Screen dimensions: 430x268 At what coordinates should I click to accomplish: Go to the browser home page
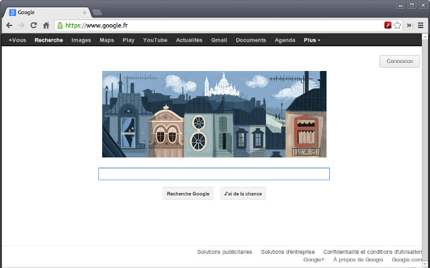46,25
